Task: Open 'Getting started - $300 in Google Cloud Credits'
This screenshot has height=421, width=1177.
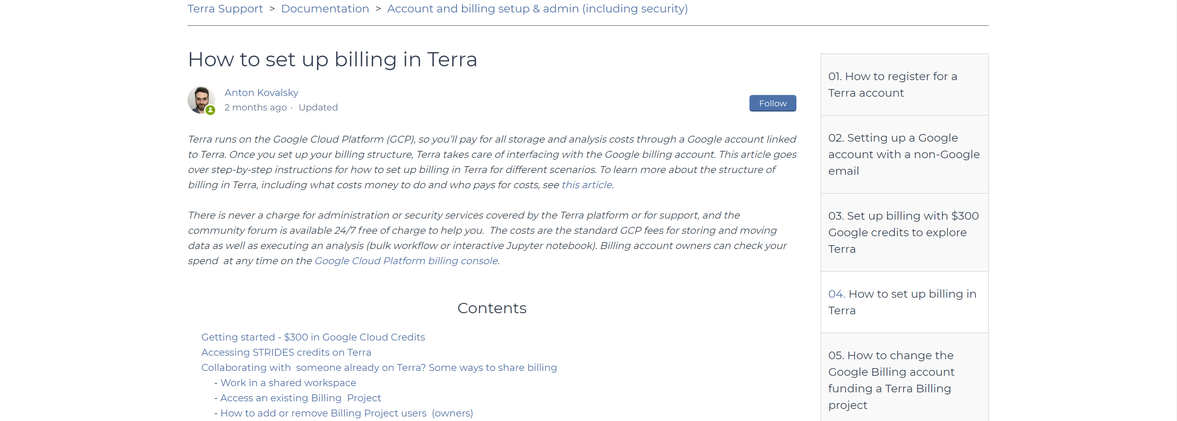Action: coord(313,337)
